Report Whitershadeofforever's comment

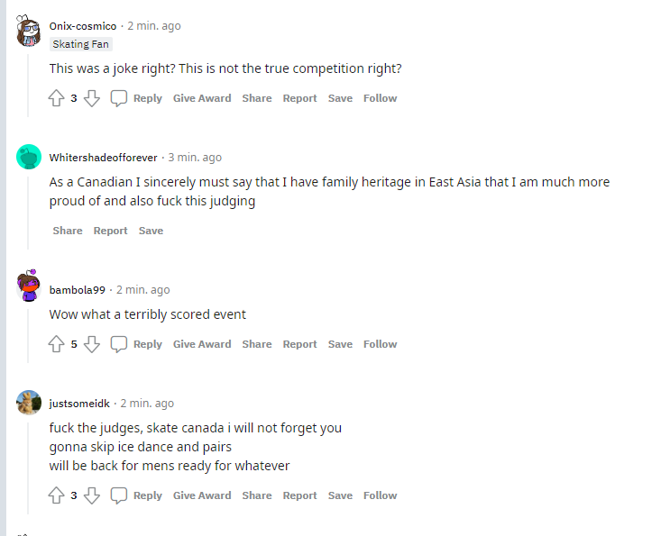coord(111,231)
